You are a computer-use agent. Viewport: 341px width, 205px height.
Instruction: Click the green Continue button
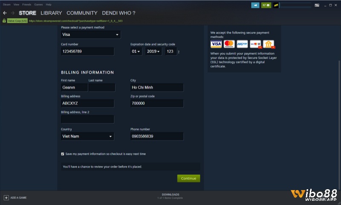[x=188, y=179]
